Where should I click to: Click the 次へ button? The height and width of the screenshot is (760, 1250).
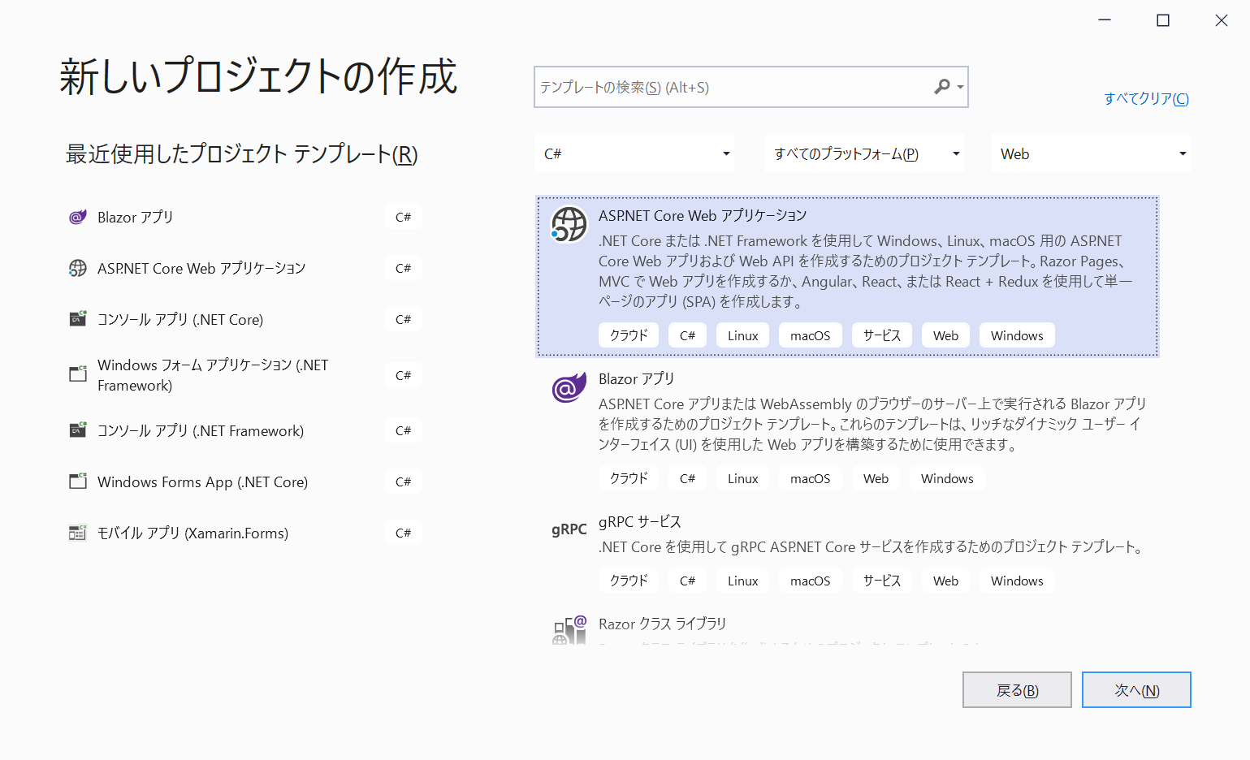pyautogui.click(x=1136, y=689)
